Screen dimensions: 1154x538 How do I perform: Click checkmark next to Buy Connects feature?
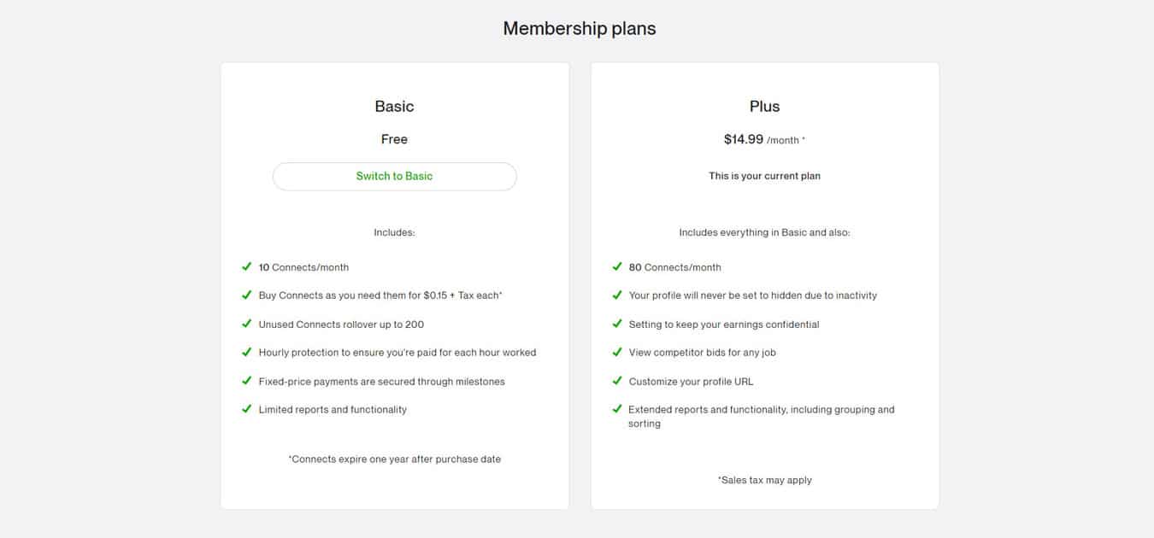pos(247,295)
